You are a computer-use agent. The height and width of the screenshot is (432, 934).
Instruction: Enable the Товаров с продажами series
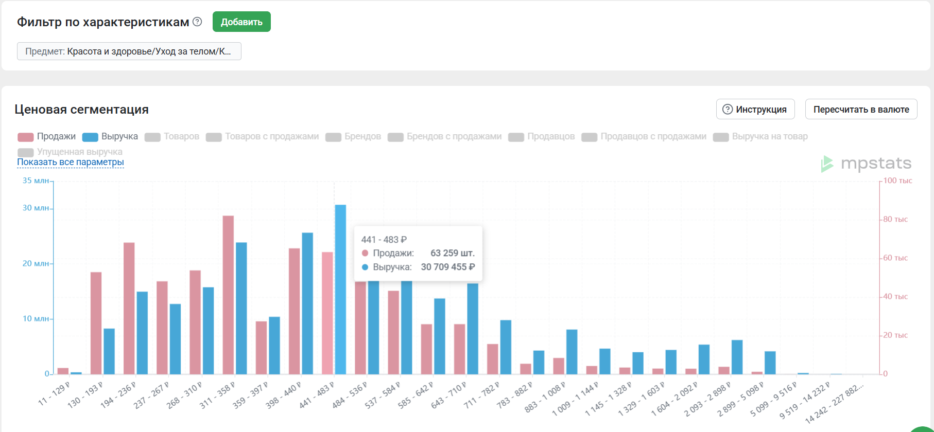[x=271, y=136]
